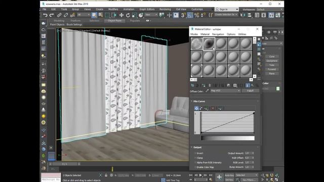The width and height of the screenshot is (324, 182).
Task: Open Material Editor Utilities menu
Action: tap(242, 34)
